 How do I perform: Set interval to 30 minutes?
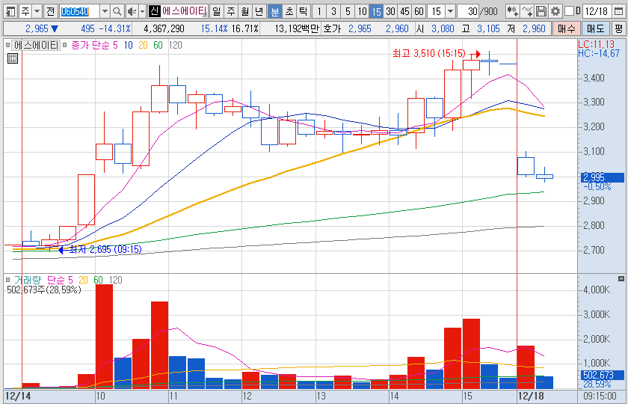(x=390, y=11)
